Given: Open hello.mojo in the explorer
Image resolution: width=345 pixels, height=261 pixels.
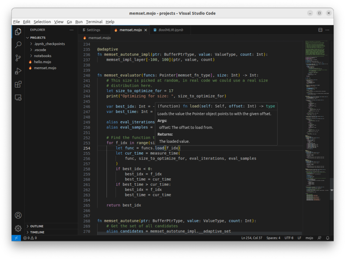Looking at the screenshot, I should [42, 62].
